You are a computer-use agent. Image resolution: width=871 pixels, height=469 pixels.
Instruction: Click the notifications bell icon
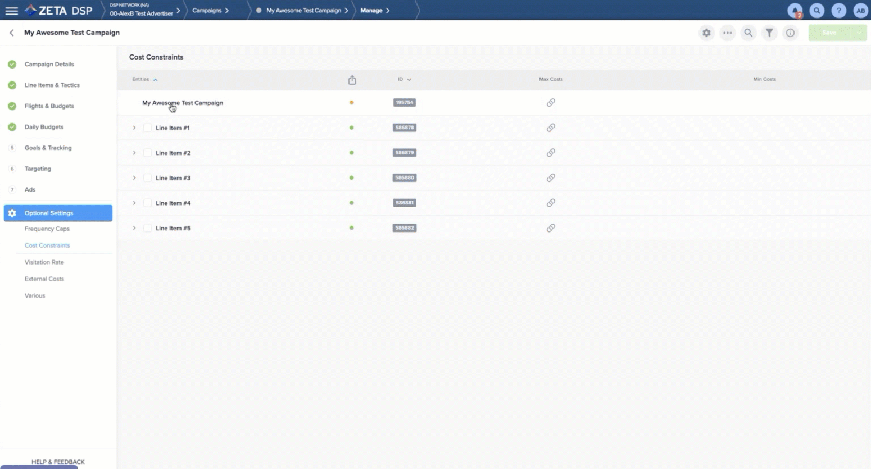[795, 11]
